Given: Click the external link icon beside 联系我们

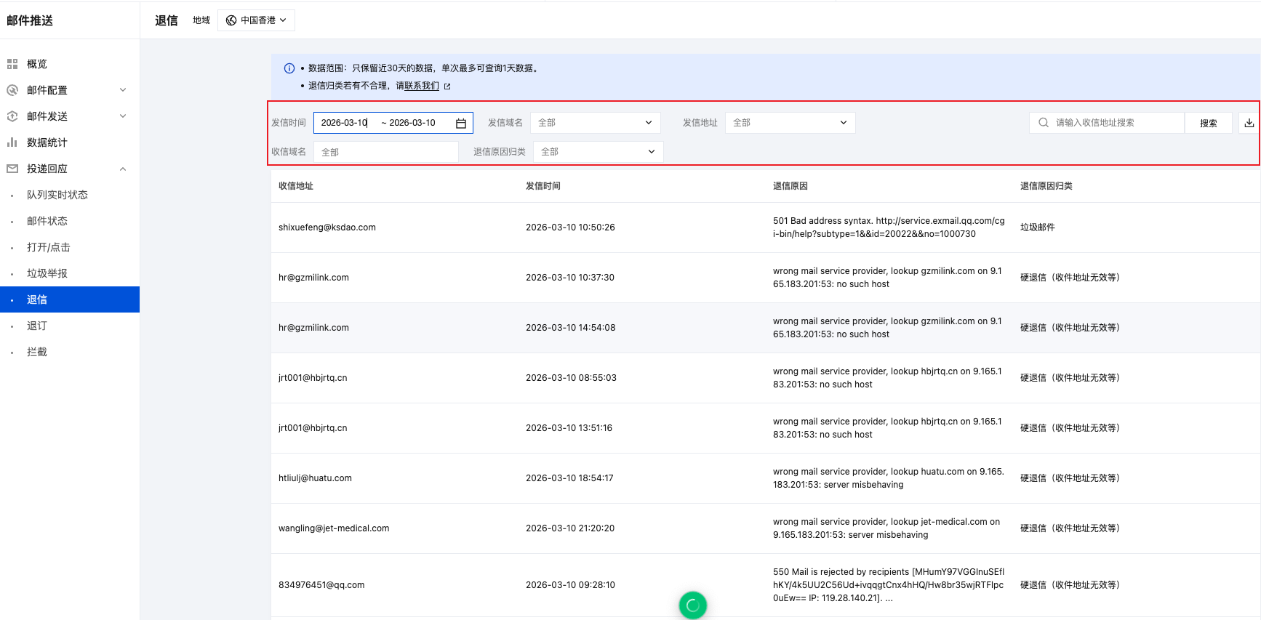Looking at the screenshot, I should click(x=447, y=86).
